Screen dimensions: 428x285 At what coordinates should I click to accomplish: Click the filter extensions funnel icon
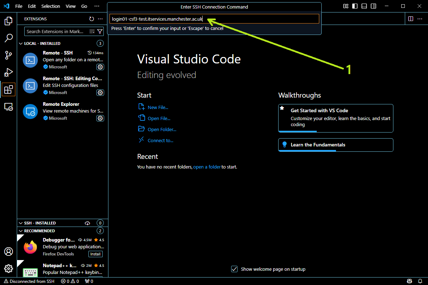[100, 31]
